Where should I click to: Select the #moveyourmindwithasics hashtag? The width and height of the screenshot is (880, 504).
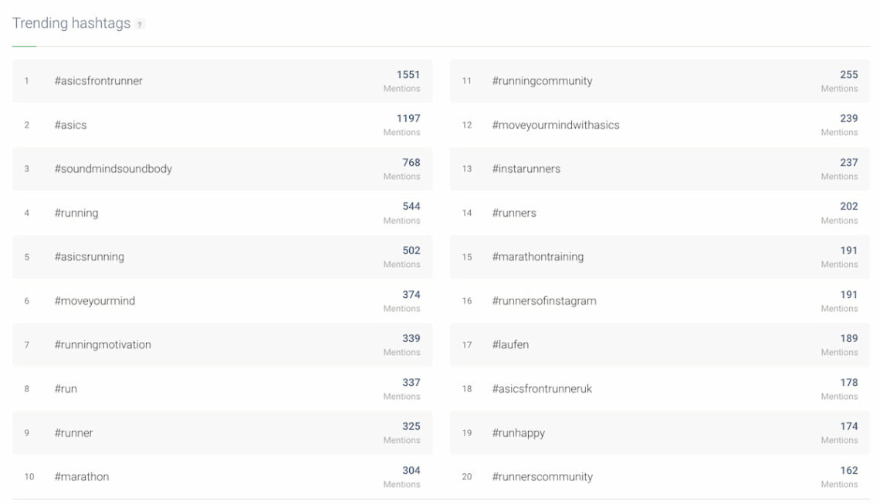point(556,125)
